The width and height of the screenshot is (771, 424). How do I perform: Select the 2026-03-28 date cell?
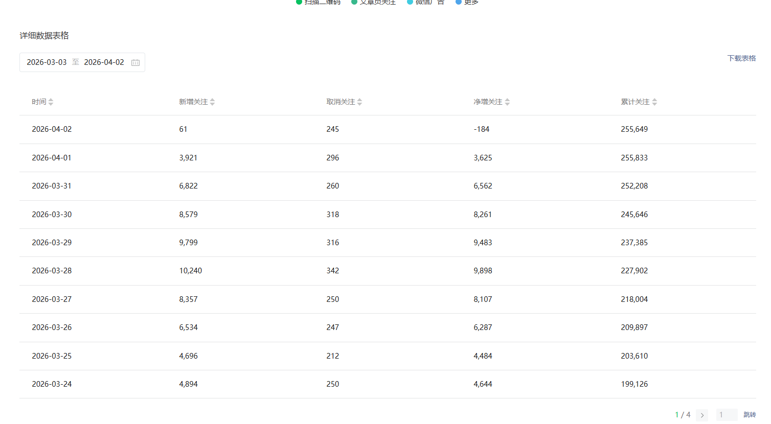tap(52, 271)
